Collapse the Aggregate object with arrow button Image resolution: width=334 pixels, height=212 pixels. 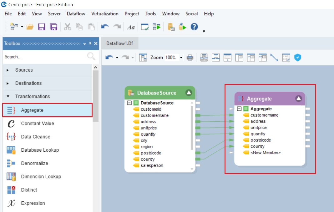[x=298, y=98]
